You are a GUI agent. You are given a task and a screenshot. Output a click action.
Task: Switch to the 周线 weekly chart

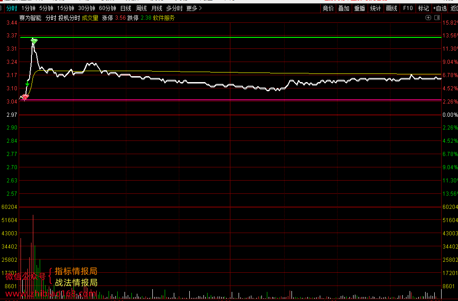[141, 9]
